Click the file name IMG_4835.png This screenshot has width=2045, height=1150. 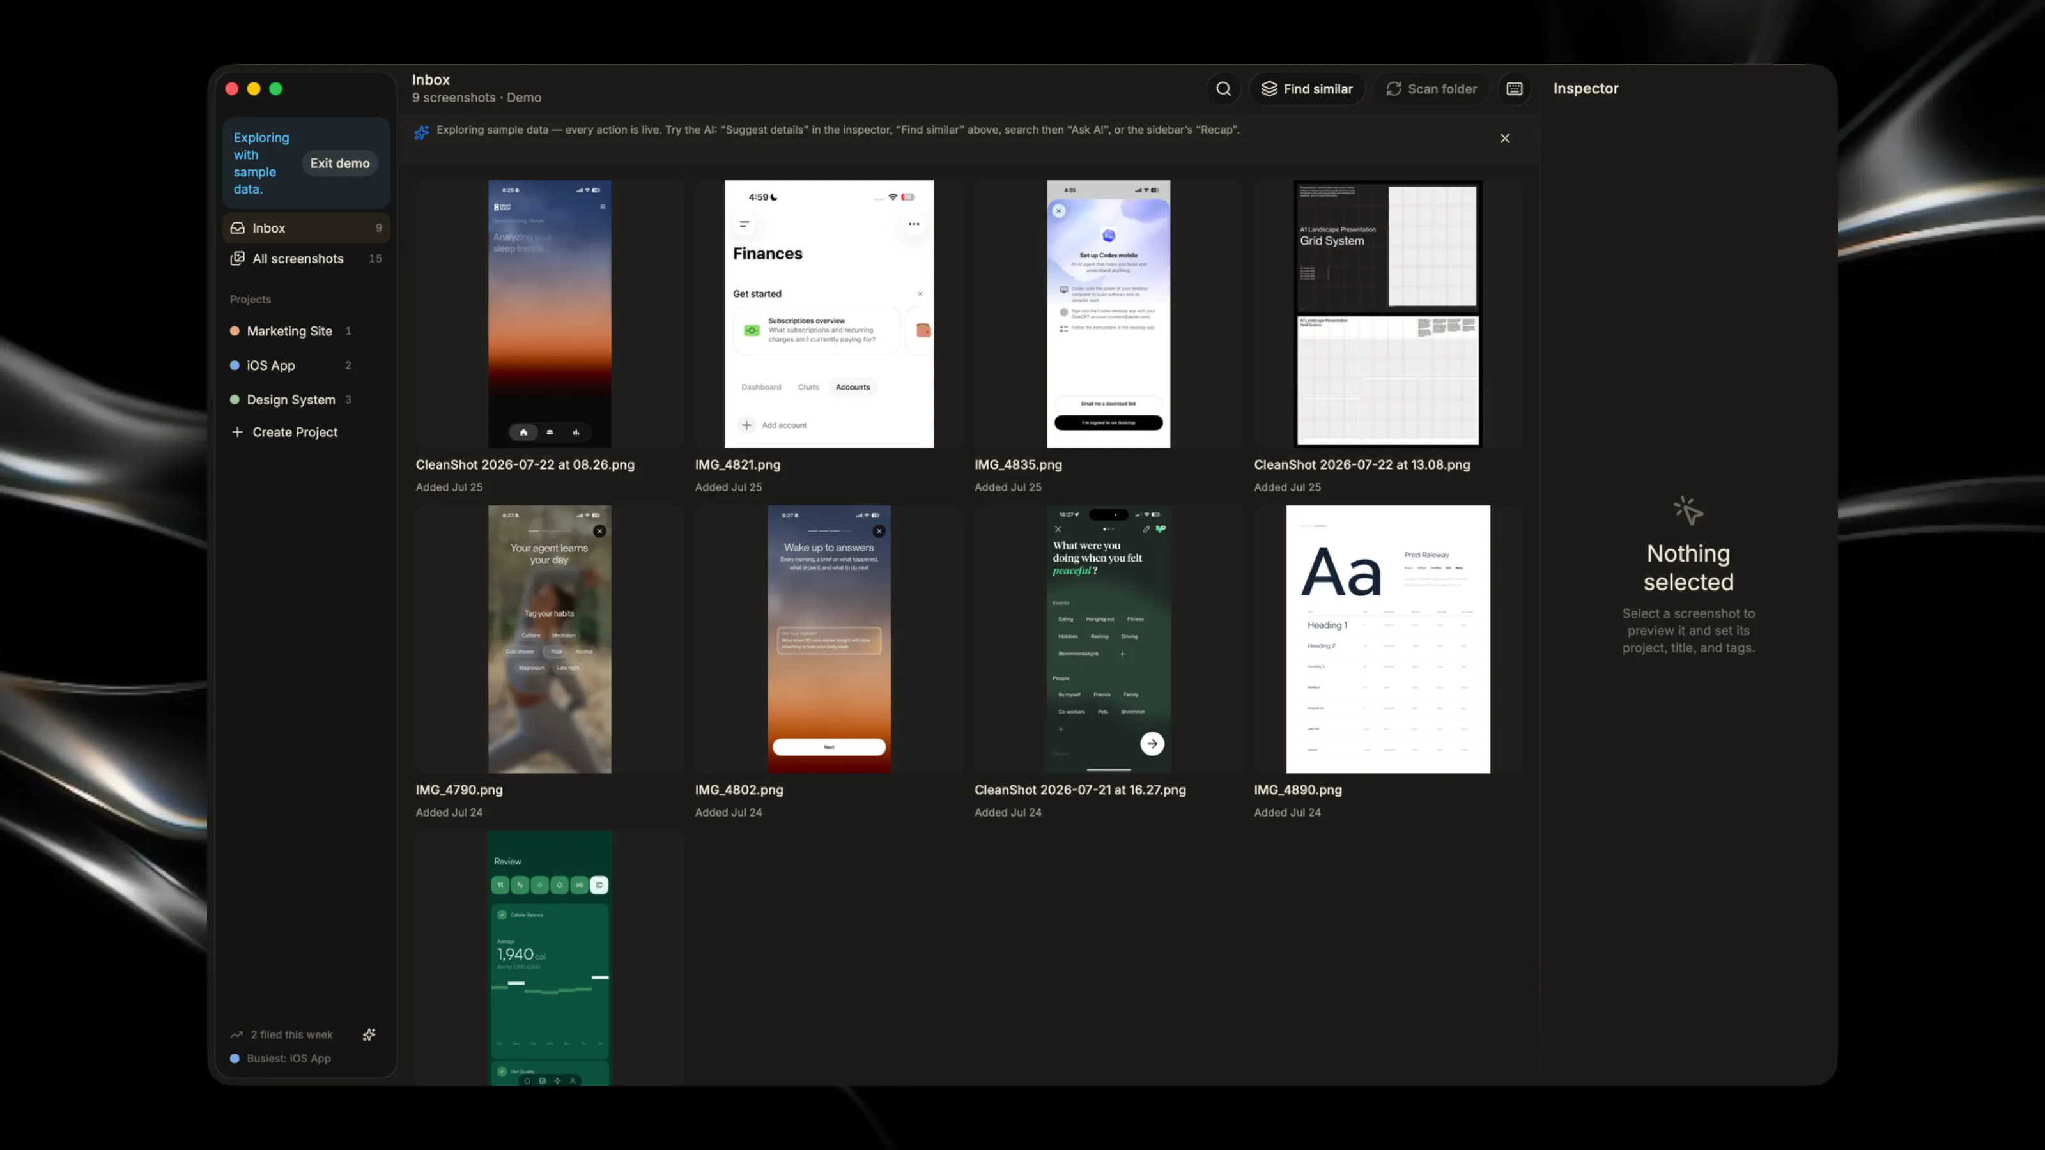pos(1018,465)
